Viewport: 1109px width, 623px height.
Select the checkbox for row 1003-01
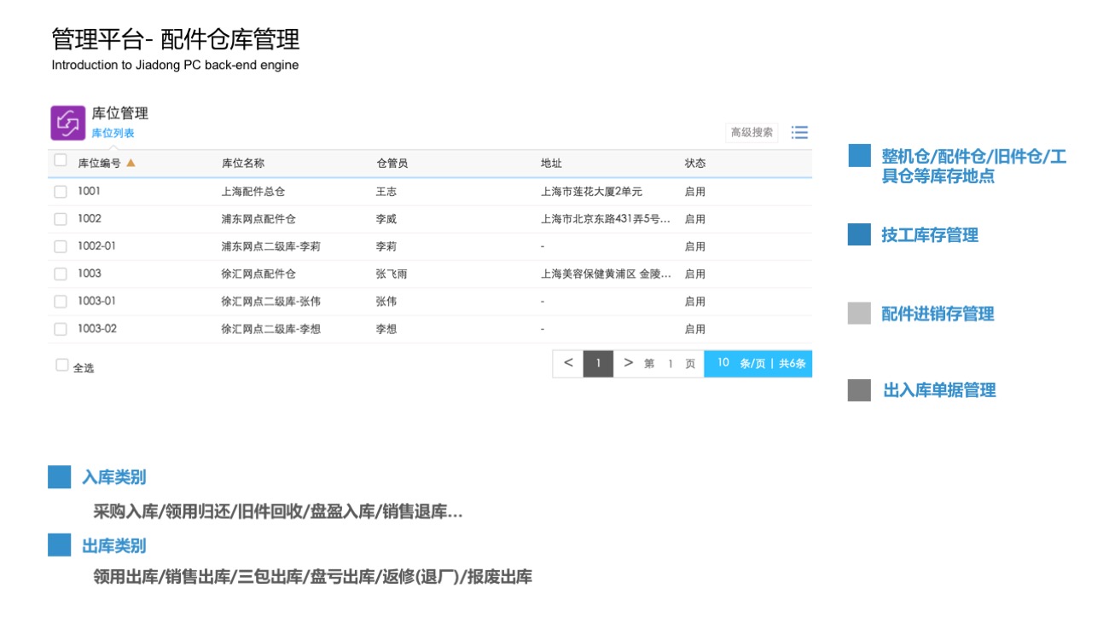[61, 302]
